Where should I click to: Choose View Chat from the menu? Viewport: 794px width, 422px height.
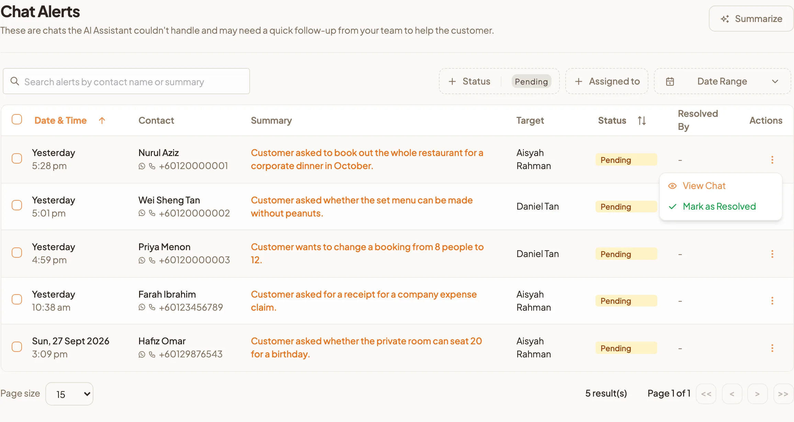click(721, 186)
